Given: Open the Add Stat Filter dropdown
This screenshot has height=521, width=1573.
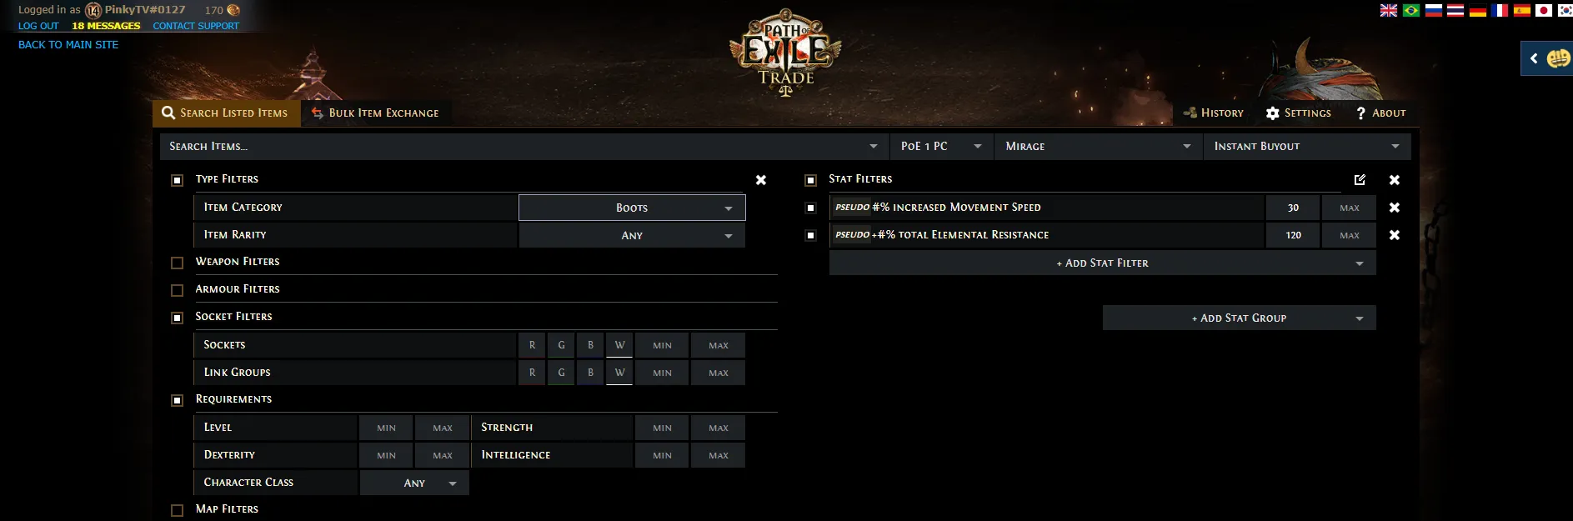Looking at the screenshot, I should click(x=1102, y=263).
